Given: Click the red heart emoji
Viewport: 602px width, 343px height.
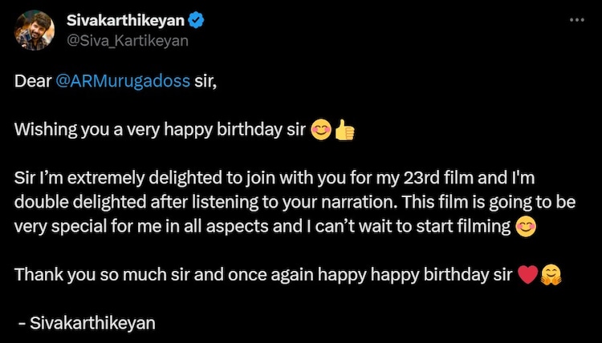Looking at the screenshot, I should coord(527,275).
